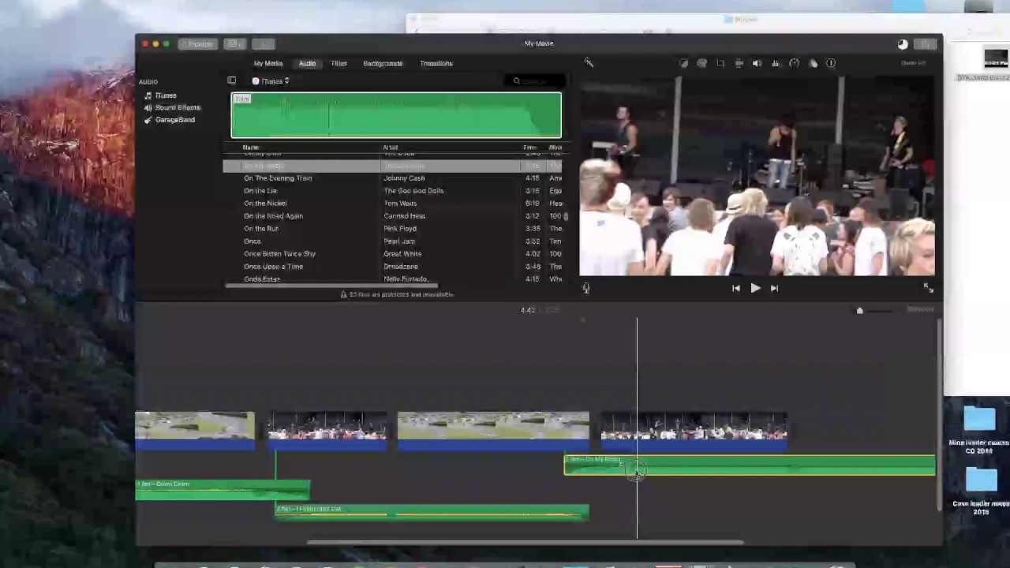This screenshot has width=1010, height=568.
Task: Skip to the next clip
Action: [x=774, y=289]
